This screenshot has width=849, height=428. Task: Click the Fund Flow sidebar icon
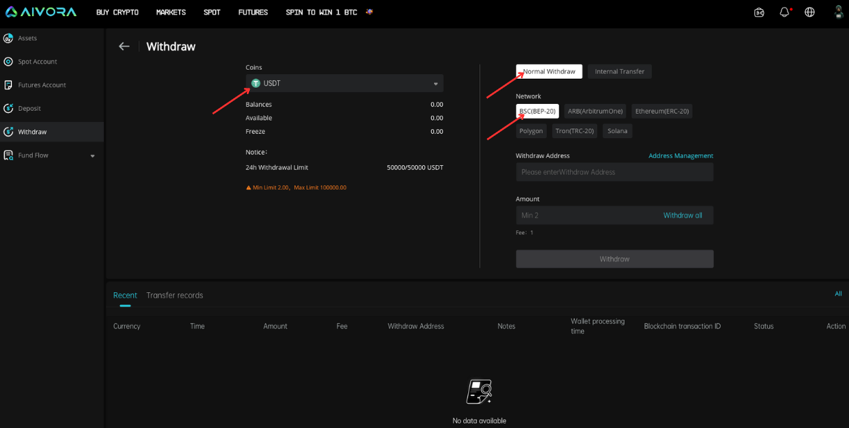(x=8, y=155)
